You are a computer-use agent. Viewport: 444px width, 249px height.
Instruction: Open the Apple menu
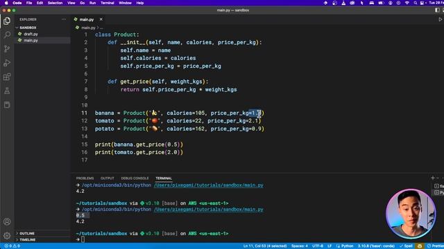click(x=6, y=3)
